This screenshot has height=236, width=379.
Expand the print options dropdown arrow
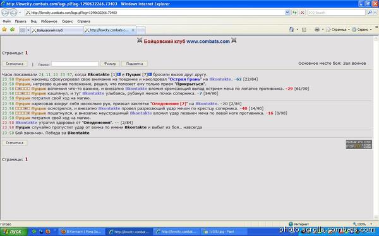[x=323, y=30]
